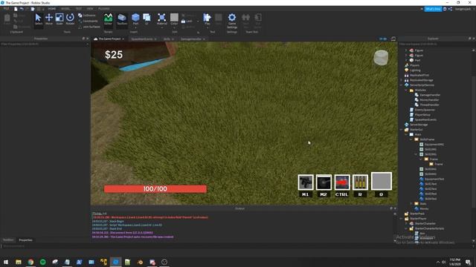Open Spotify from the taskbar

43,262
